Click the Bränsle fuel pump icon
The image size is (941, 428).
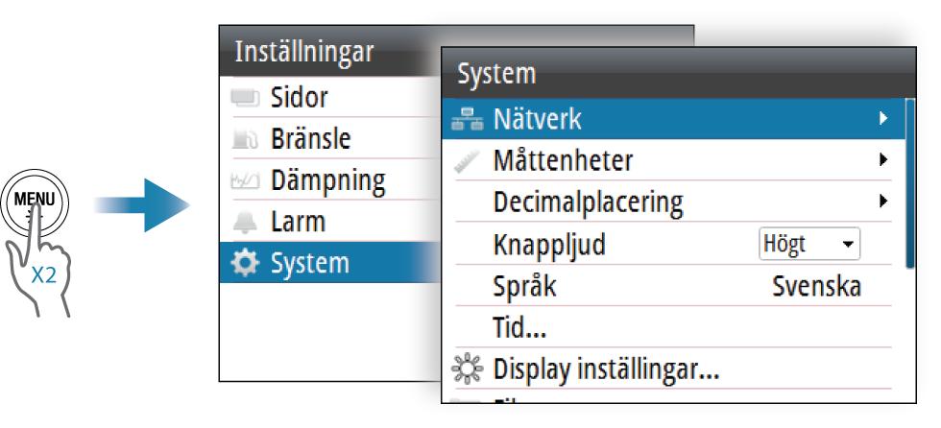point(245,139)
